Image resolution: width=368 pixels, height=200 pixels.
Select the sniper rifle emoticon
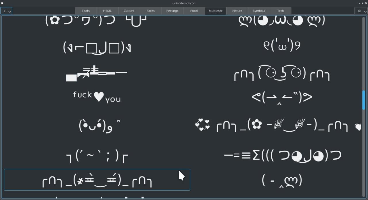(97, 73)
